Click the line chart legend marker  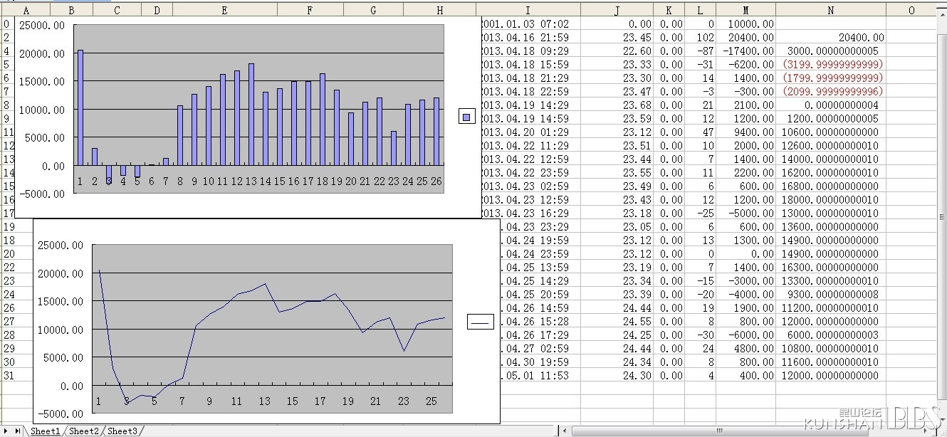coord(480,322)
